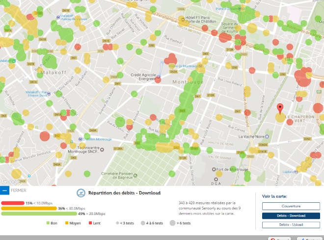324x240 pixels.
Task: Click the red location pin near Le Chaperon Vert
Action: click(280, 108)
